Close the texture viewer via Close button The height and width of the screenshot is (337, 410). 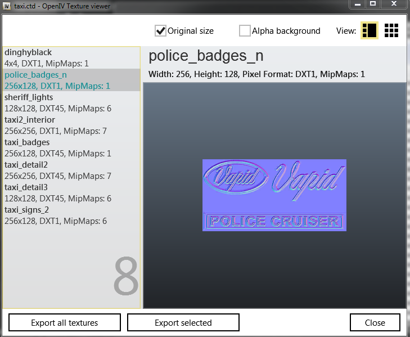click(x=375, y=322)
